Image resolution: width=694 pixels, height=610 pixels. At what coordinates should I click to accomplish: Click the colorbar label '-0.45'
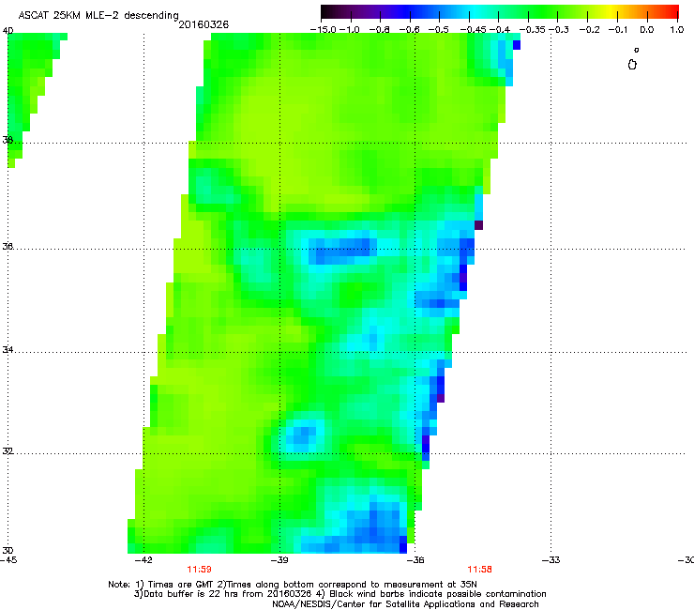[474, 30]
